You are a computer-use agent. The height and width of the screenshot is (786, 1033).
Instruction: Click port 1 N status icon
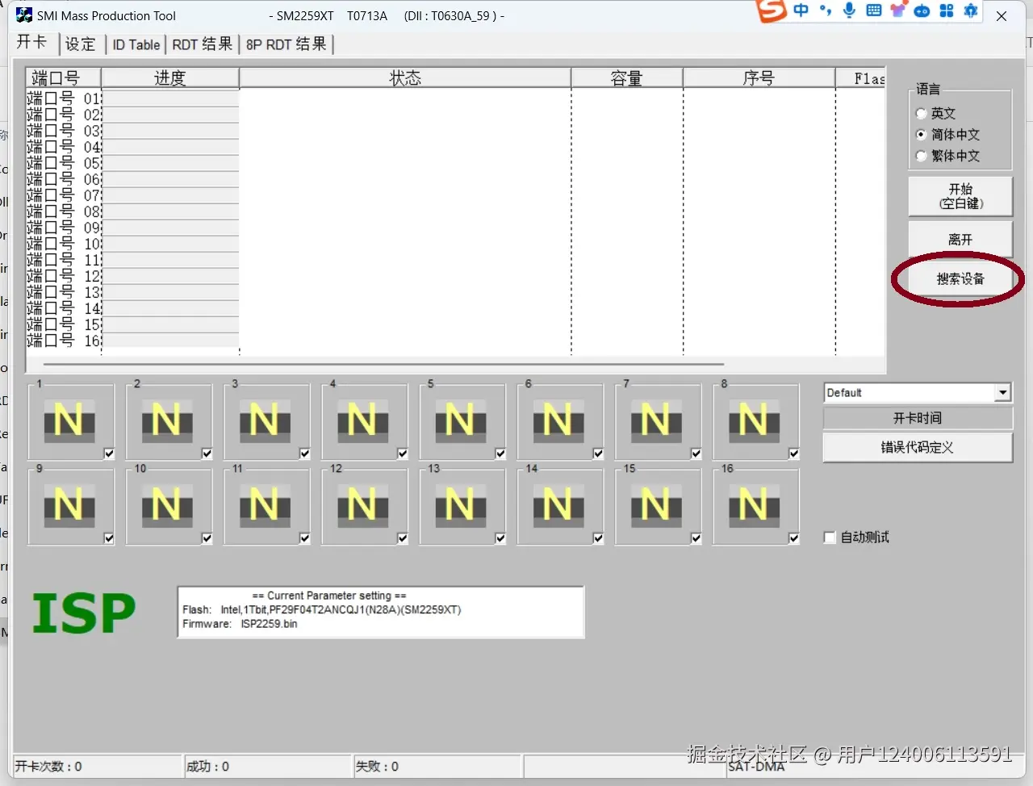(69, 420)
